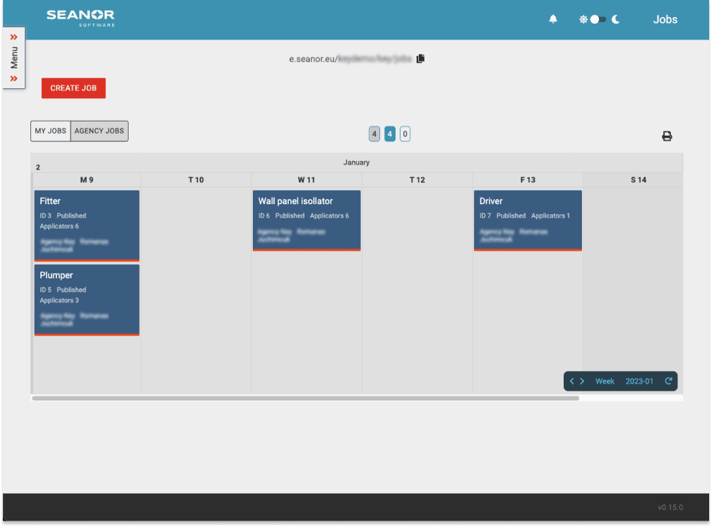Screen dimensions: 712x527
Task: Switch to the My Jobs tab
Action: click(51, 131)
